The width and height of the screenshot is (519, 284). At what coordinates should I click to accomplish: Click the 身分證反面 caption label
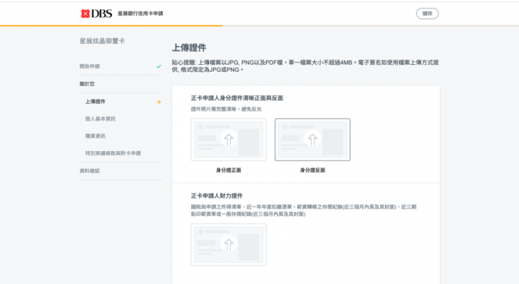[312, 170]
